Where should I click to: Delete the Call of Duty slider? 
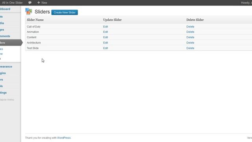click(x=190, y=26)
